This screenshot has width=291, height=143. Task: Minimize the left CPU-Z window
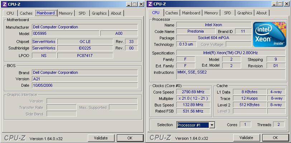pos(129,4)
